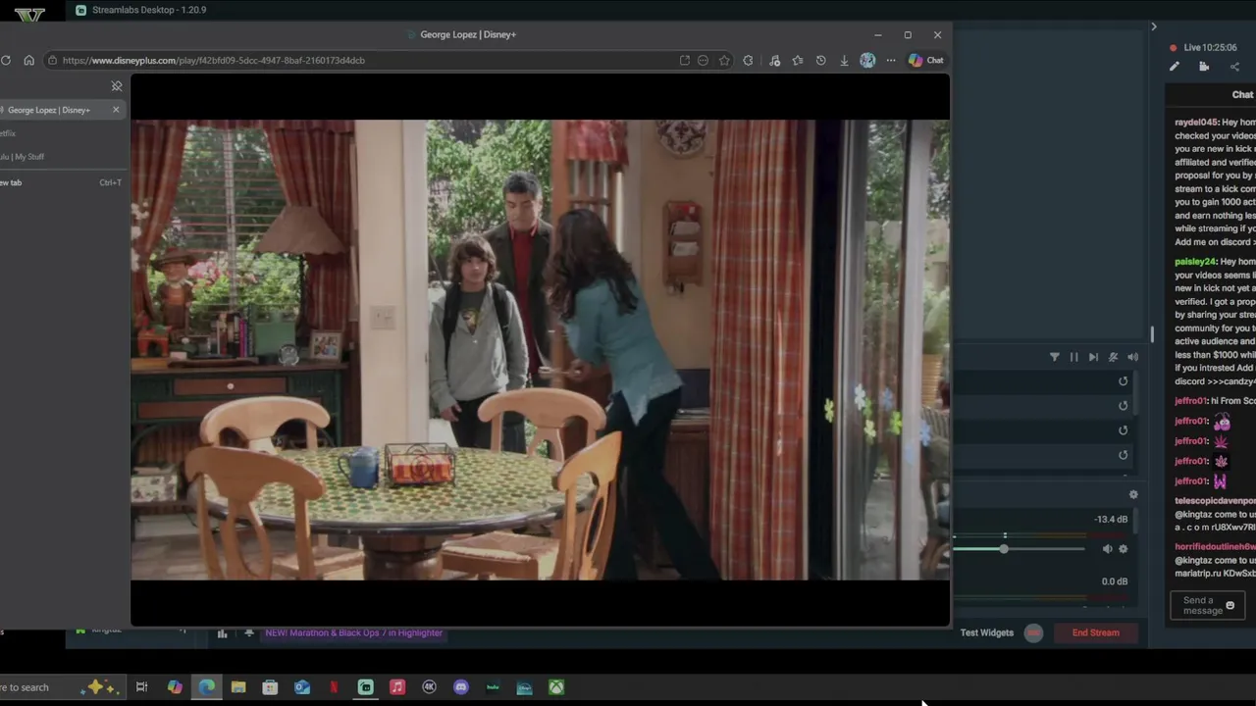Screen dimensions: 1256x706
Task: Toggle the round switch next to Test Widgets
Action: click(x=1033, y=632)
